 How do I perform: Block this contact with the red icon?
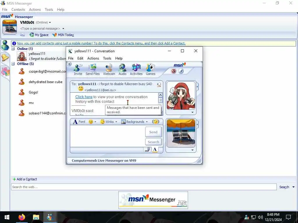point(173,71)
